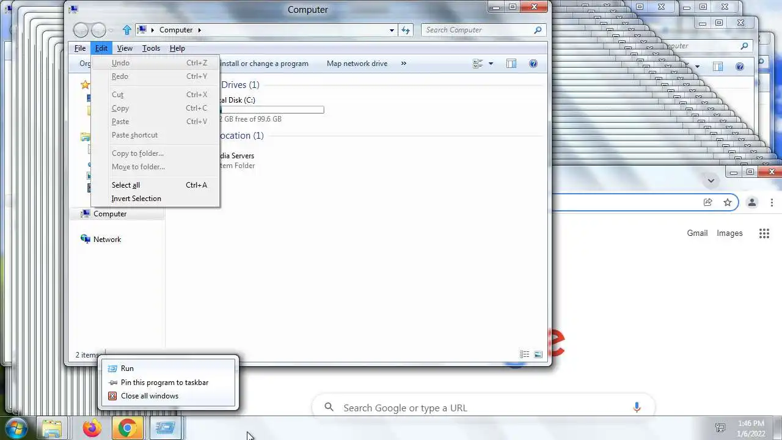Select Computer in navigation pane

[117, 214]
